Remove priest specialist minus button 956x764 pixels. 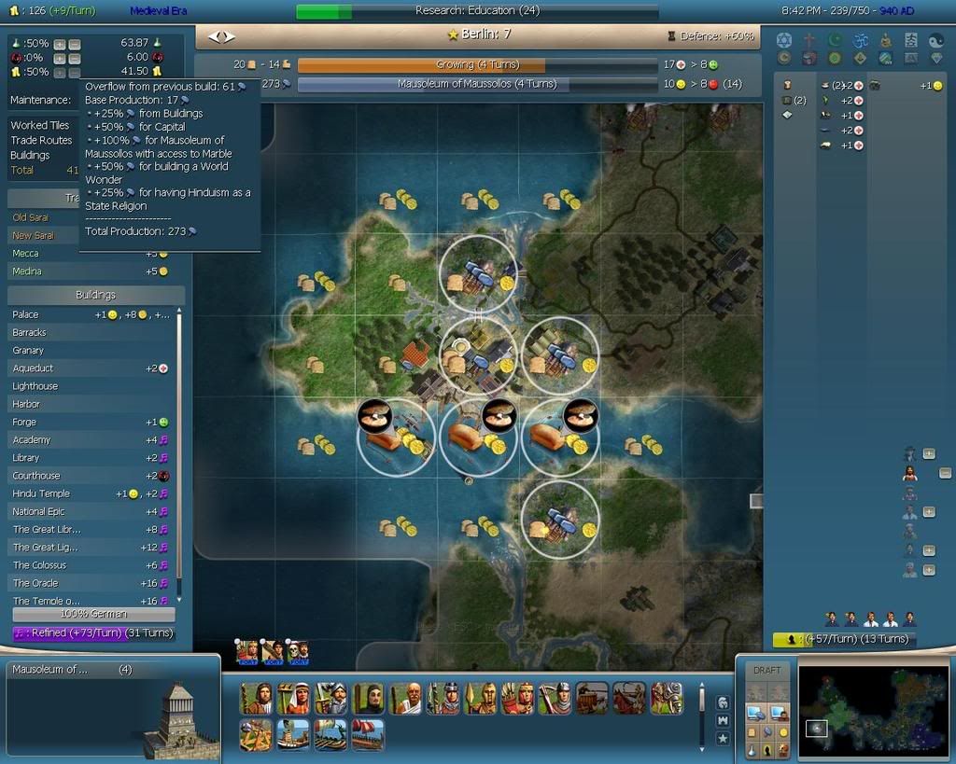coord(945,473)
